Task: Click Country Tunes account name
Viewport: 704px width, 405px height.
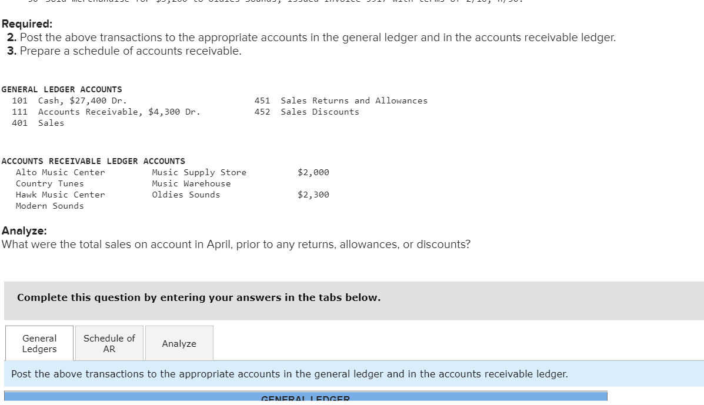Action: click(49, 183)
